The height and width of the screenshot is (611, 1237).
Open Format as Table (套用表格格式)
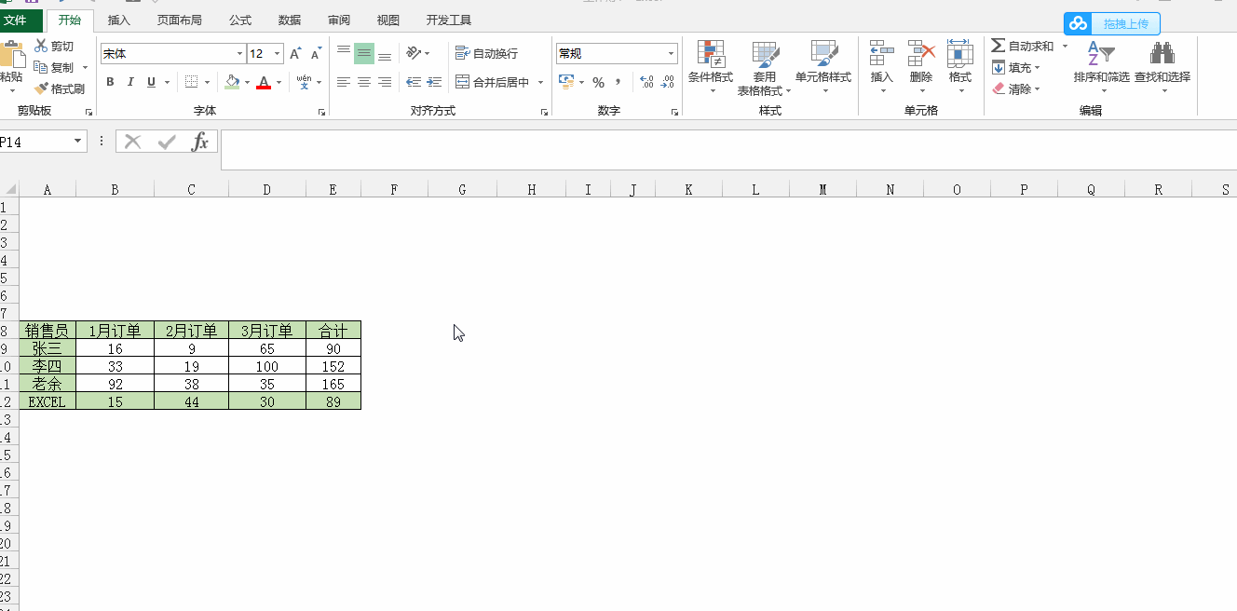[764, 67]
